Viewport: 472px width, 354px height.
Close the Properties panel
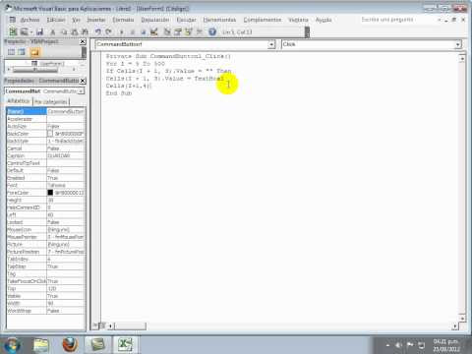(83, 81)
